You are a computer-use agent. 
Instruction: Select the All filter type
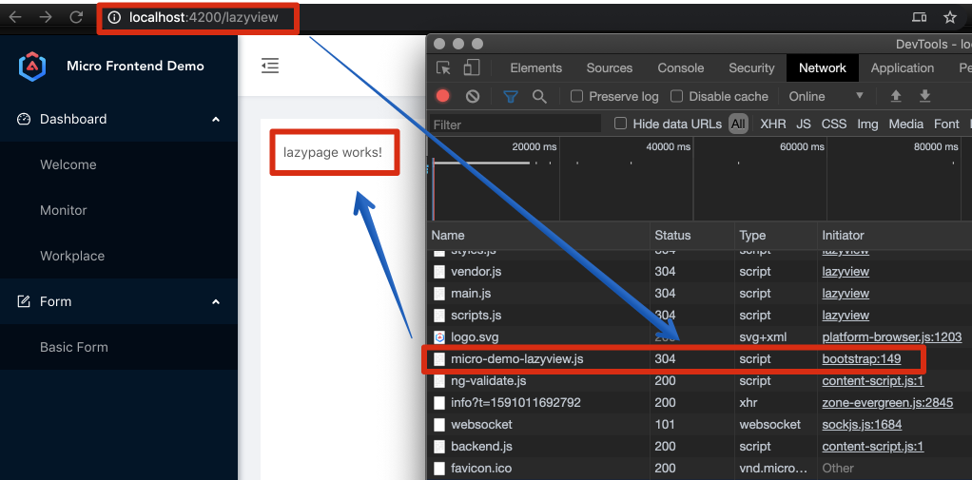click(738, 124)
